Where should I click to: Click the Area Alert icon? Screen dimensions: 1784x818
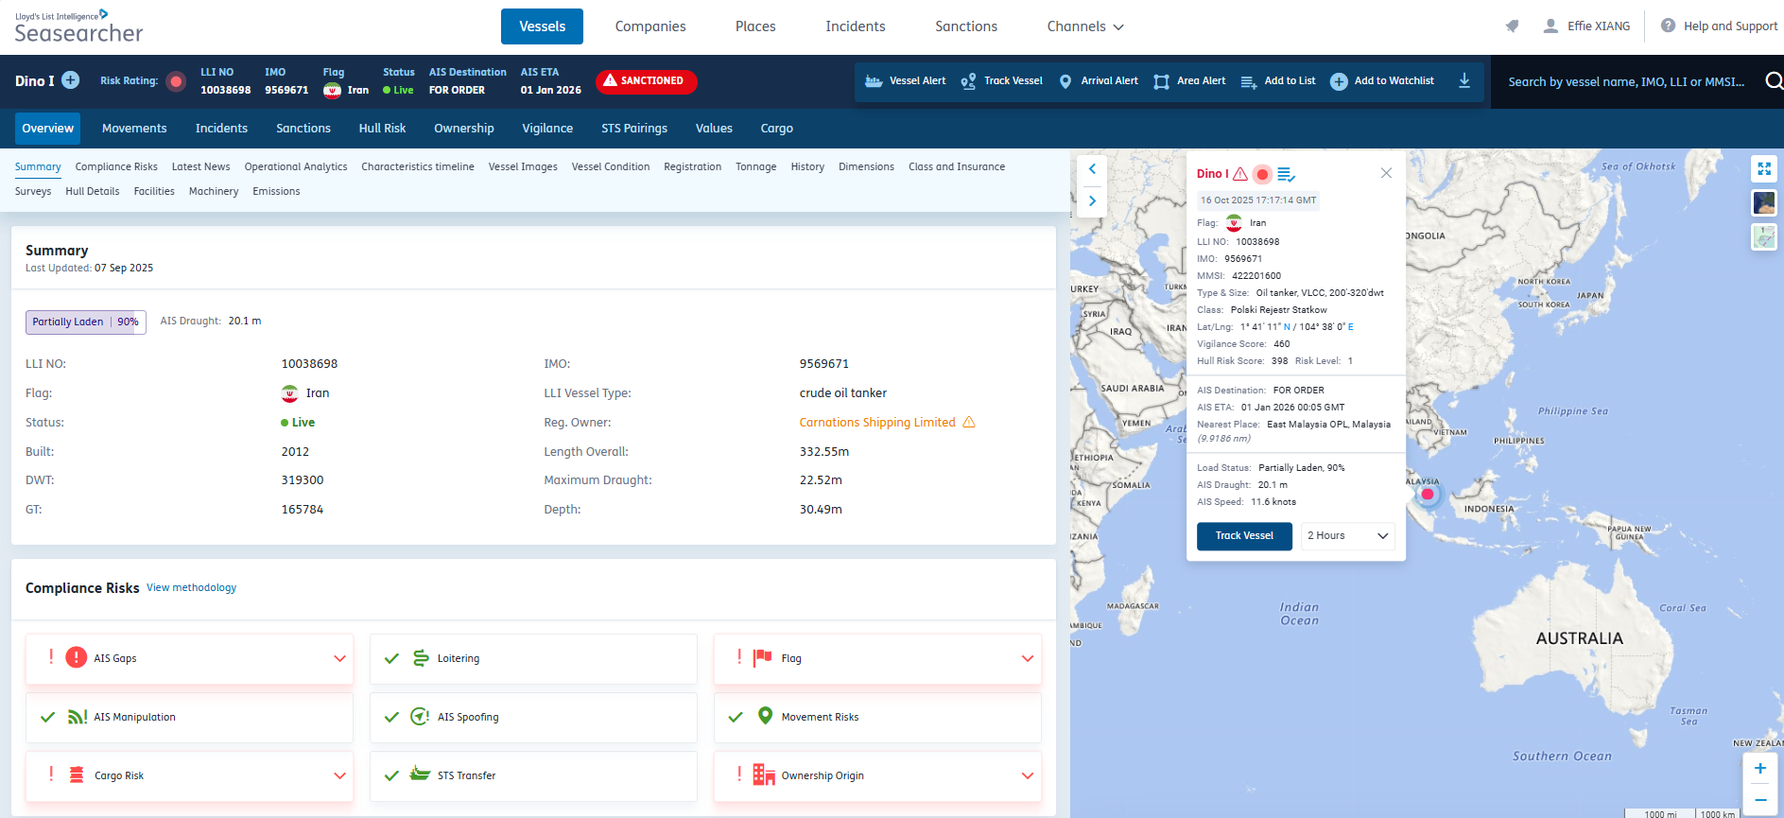coord(1161,81)
